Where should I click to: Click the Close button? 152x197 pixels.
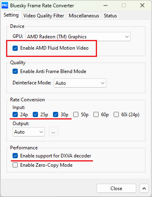click(x=116, y=189)
